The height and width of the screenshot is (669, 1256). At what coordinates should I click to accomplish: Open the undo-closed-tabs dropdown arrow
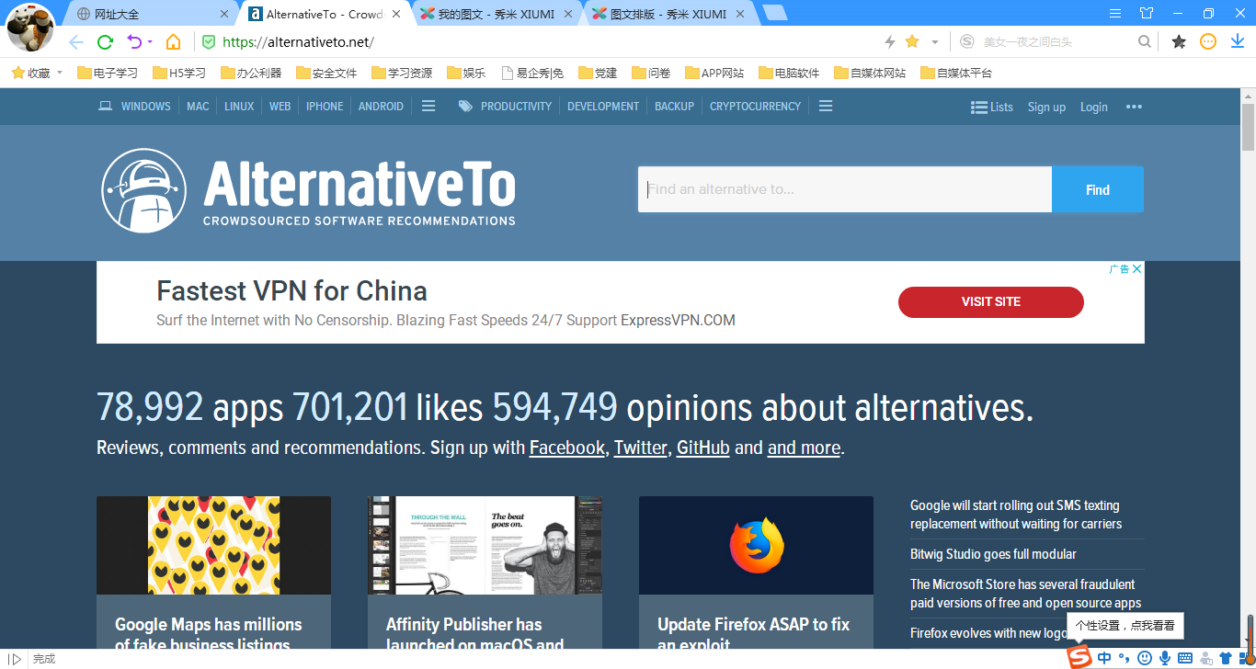click(150, 42)
